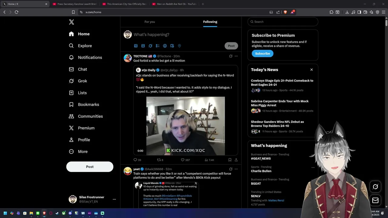Open Premium in the sidebar
The image size is (388, 218).
click(82, 128)
